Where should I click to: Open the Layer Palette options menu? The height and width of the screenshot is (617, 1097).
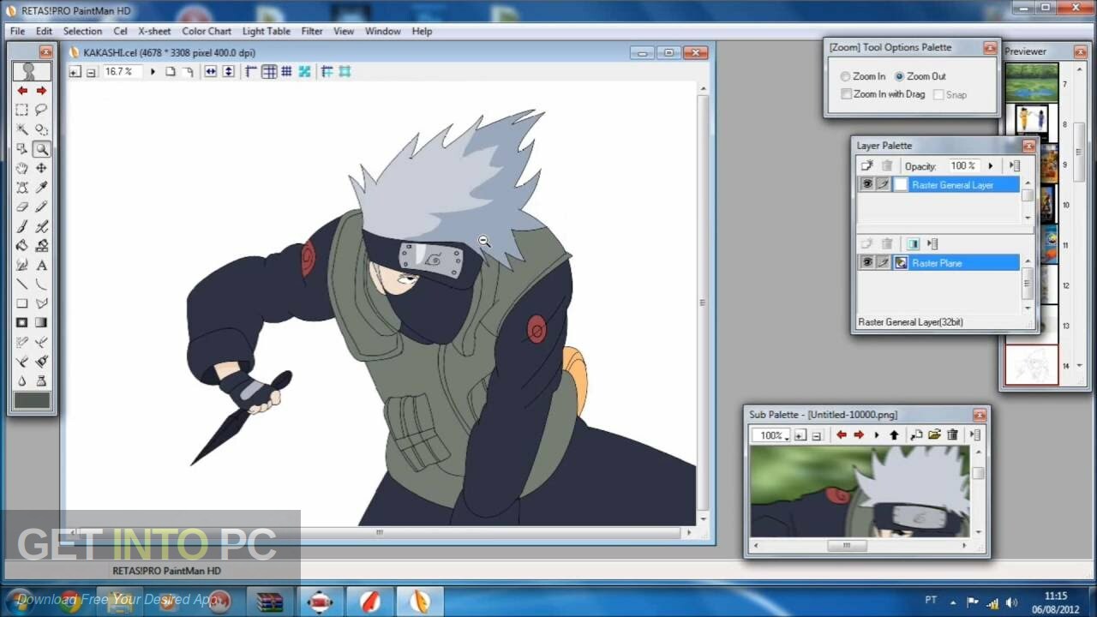click(x=1015, y=165)
